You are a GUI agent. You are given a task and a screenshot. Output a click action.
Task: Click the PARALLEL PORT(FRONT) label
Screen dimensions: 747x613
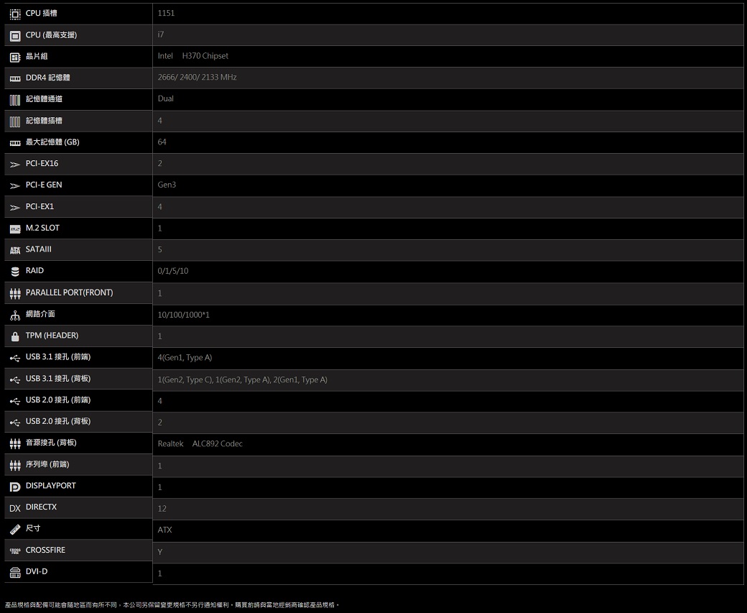(x=69, y=292)
